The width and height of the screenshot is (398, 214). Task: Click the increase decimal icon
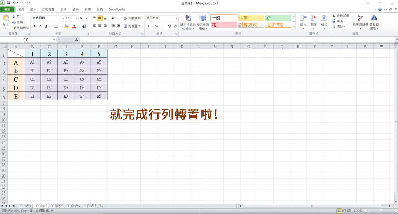(169, 26)
